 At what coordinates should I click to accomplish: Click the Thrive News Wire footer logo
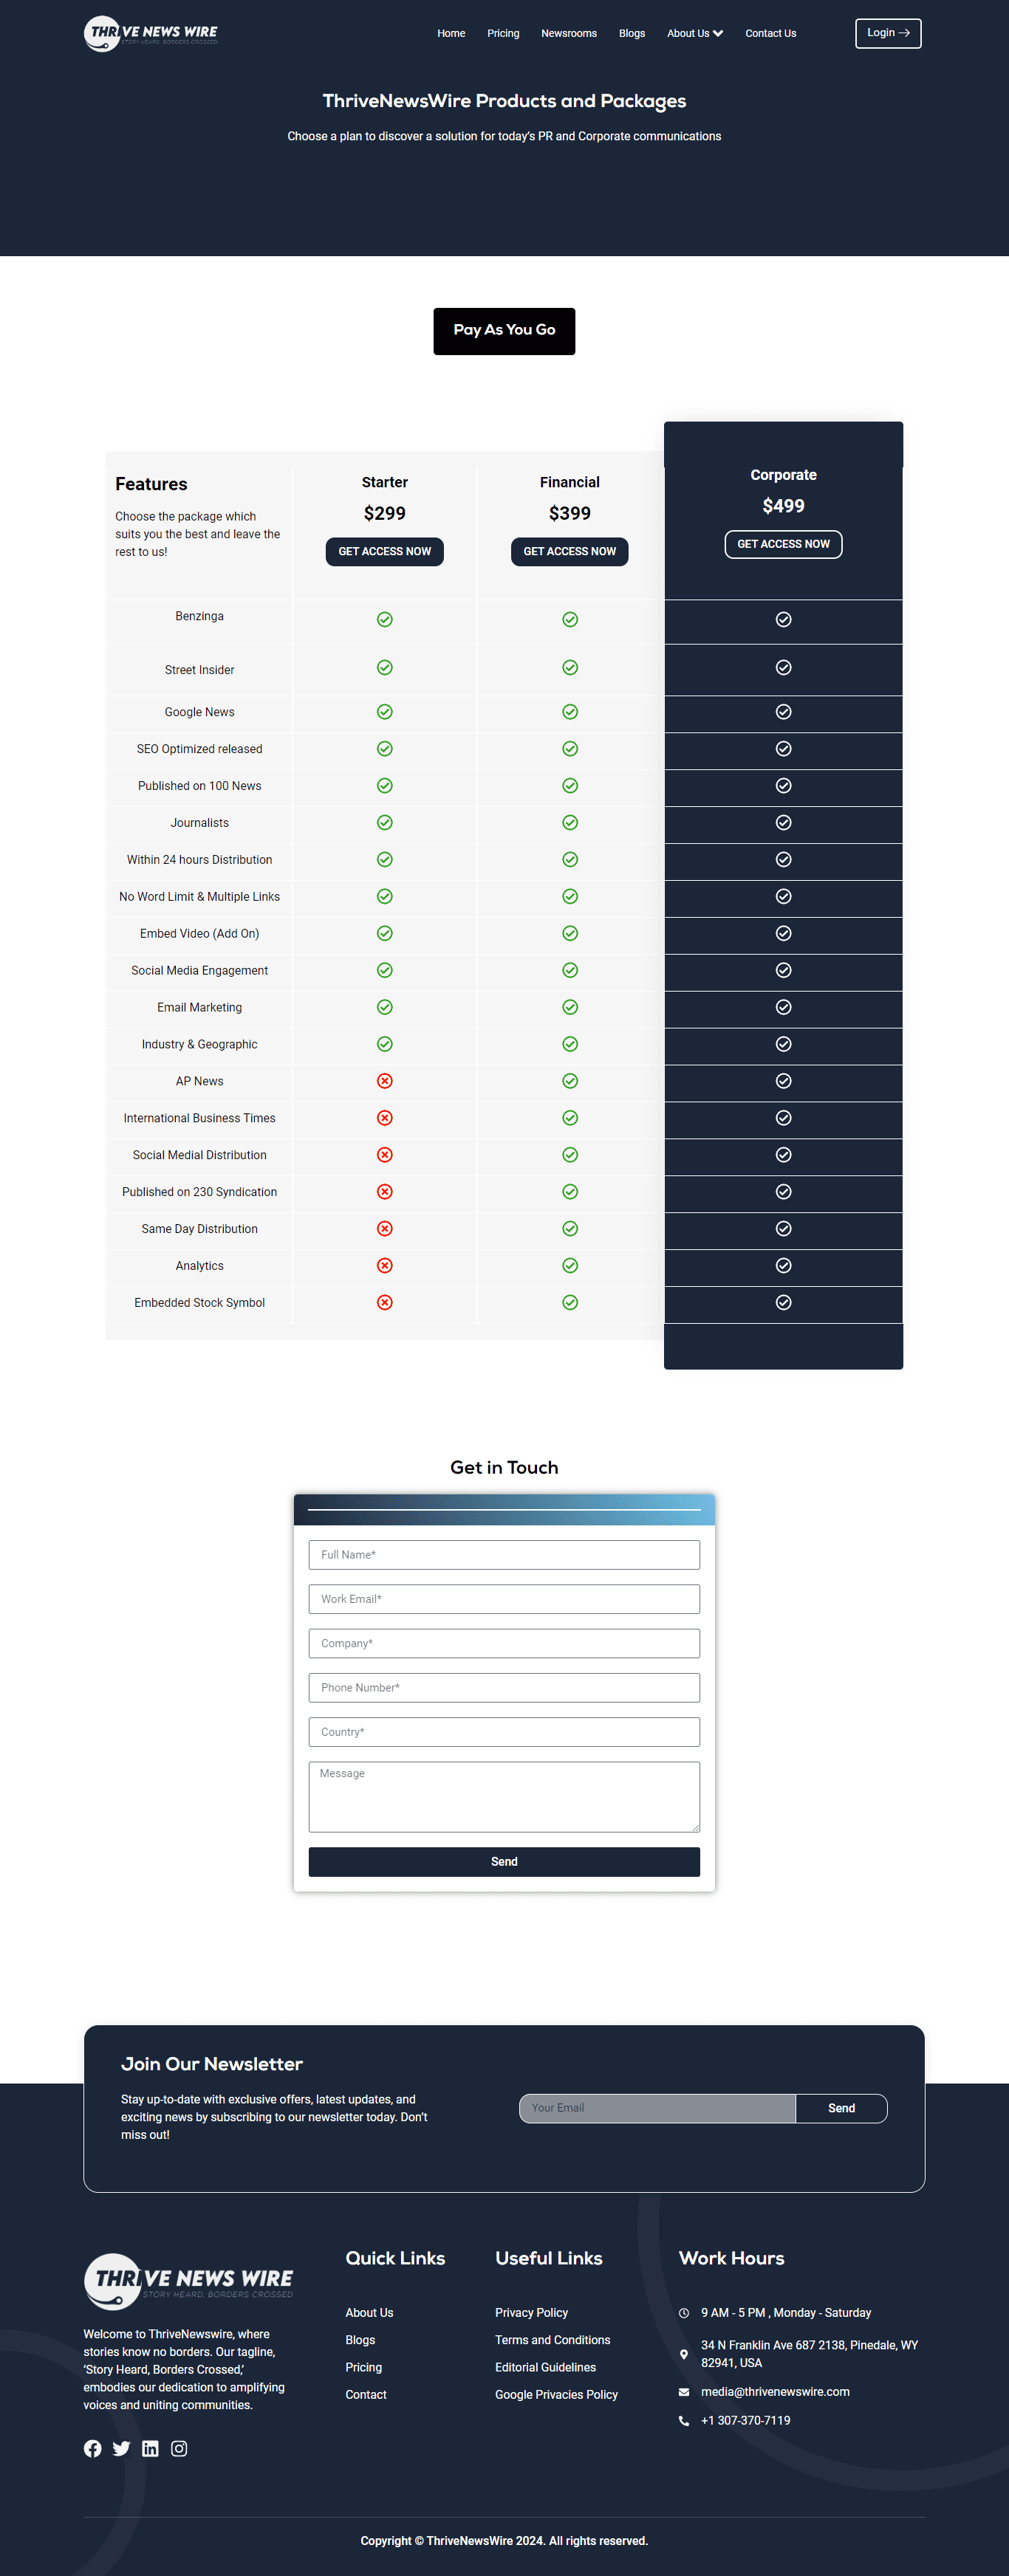click(189, 2281)
